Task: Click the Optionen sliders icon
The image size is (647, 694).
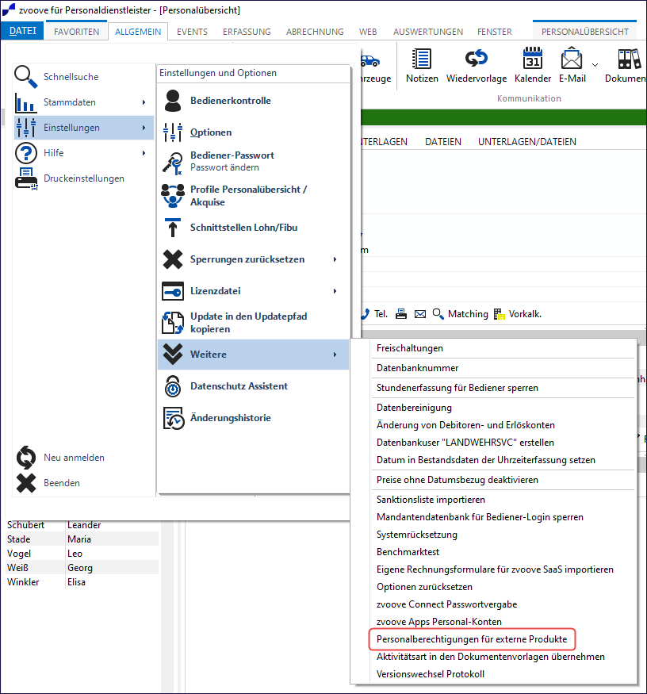Action: coord(173,132)
